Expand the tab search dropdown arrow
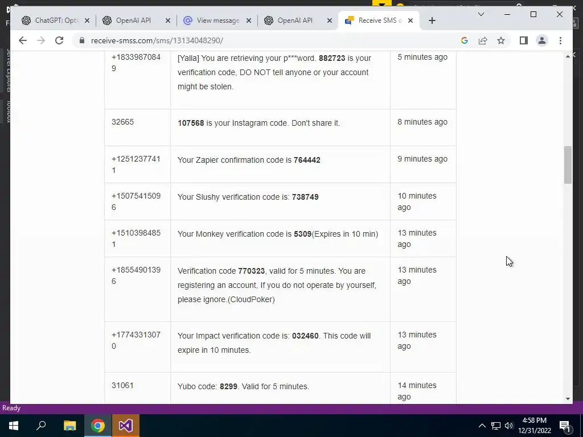The height and width of the screenshot is (437, 583). (x=481, y=14)
